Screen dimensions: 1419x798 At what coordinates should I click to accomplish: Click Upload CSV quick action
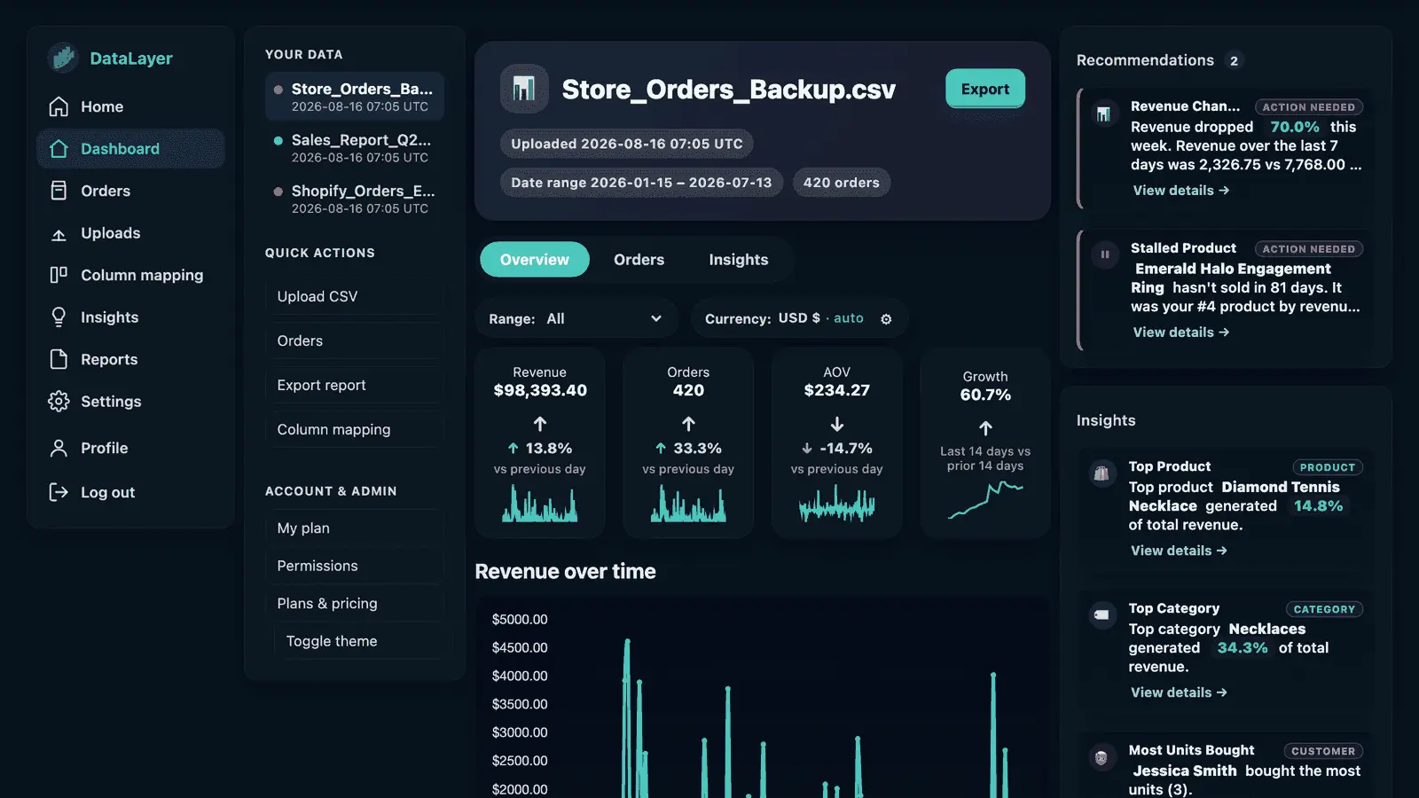click(x=355, y=296)
